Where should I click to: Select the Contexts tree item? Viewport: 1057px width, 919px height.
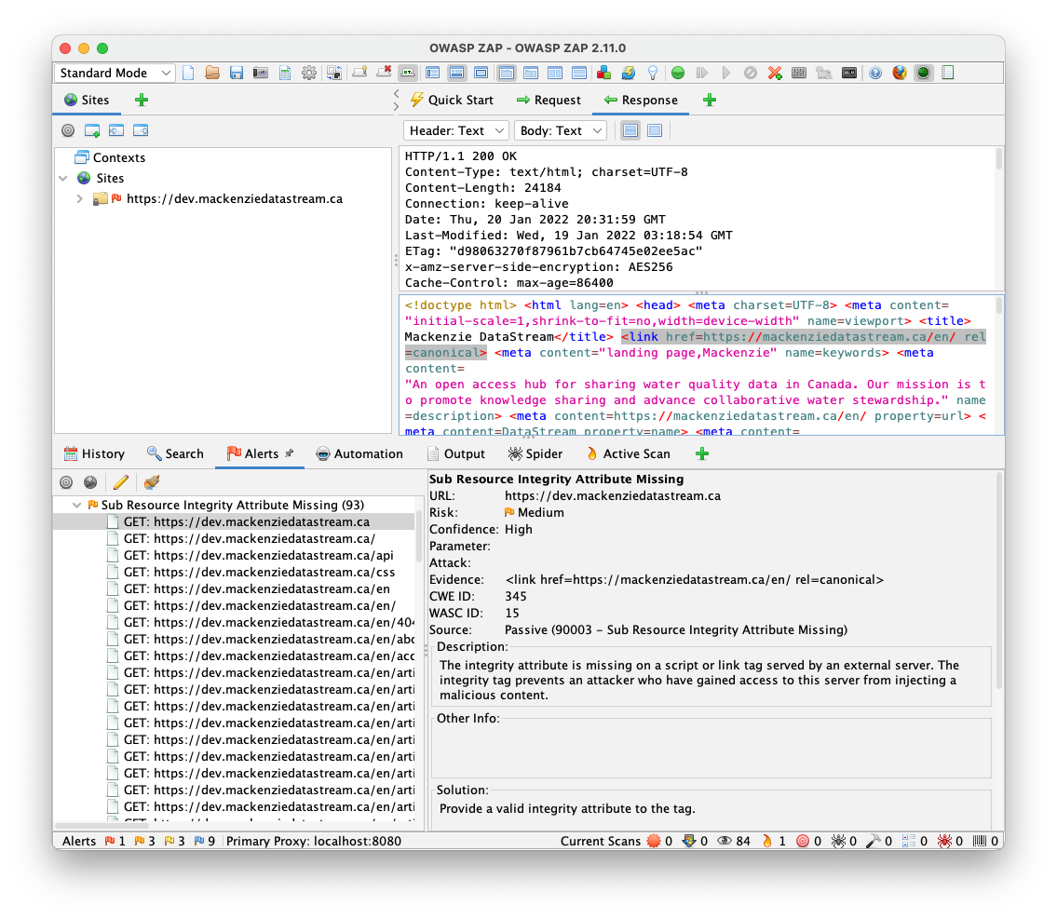tap(111, 157)
